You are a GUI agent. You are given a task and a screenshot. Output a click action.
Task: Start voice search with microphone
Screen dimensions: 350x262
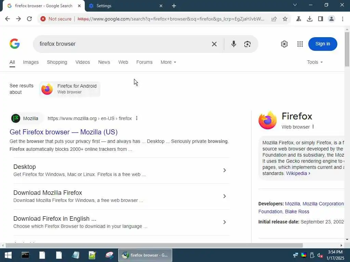[234, 44]
